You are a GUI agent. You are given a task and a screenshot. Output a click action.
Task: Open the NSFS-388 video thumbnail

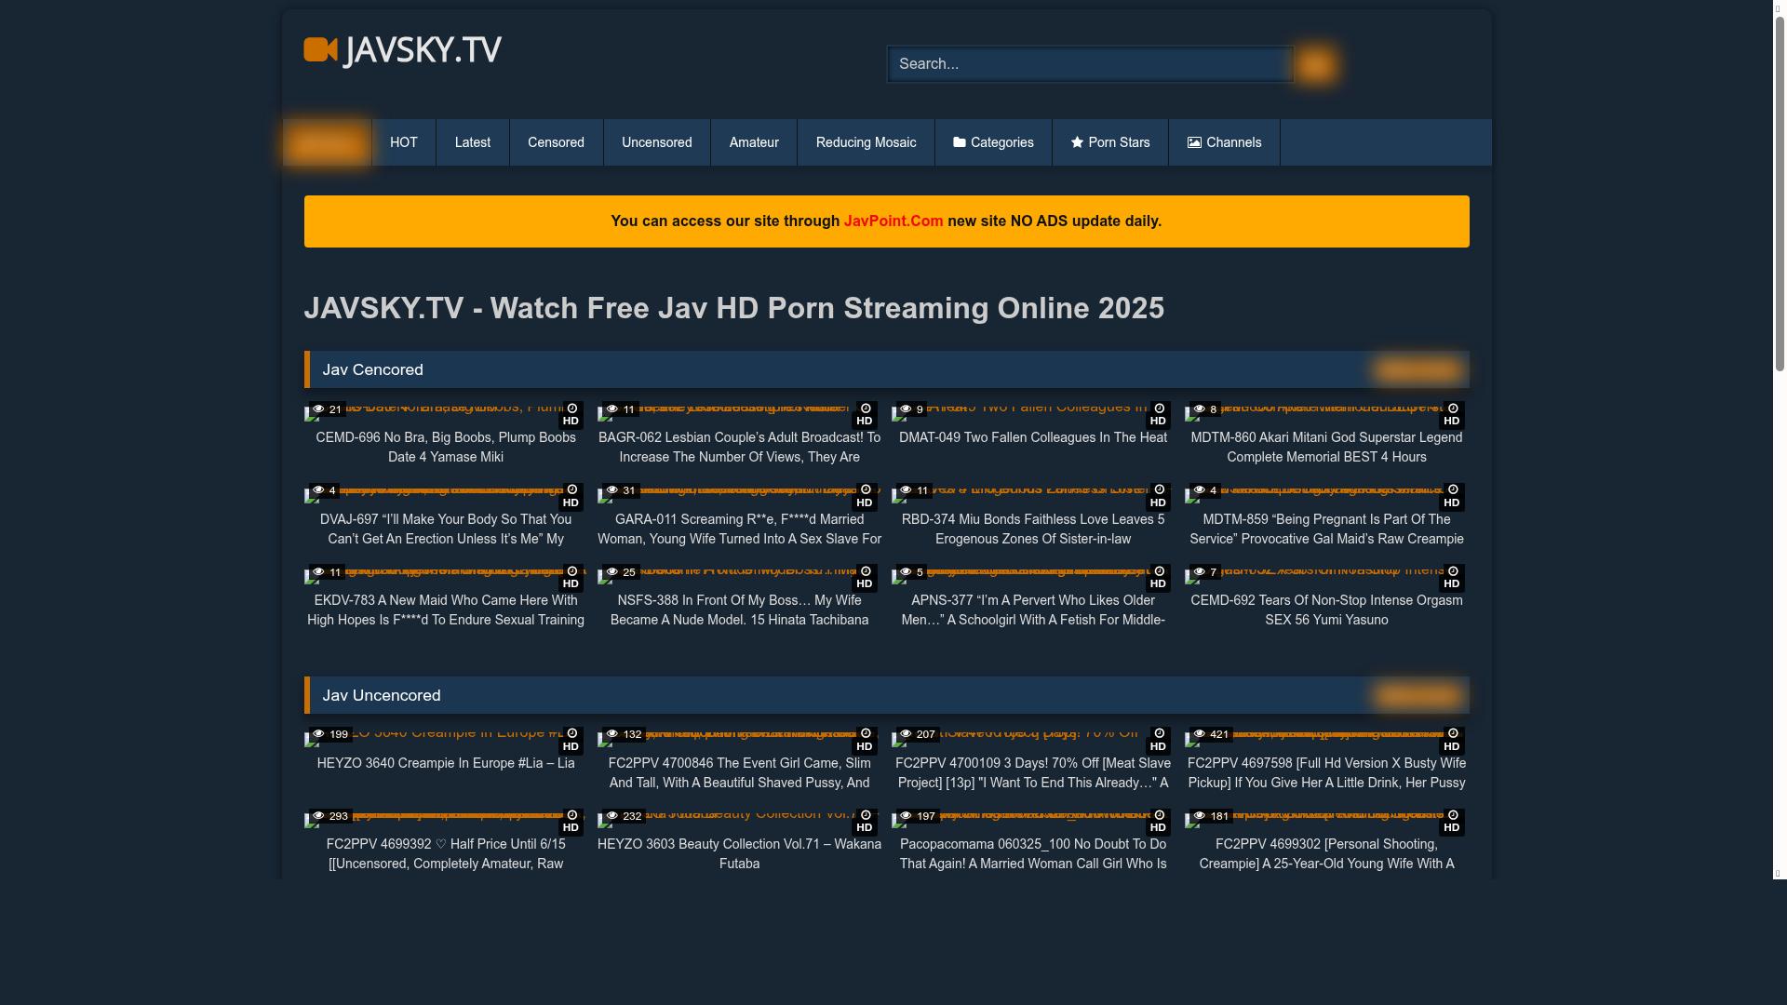point(739,575)
